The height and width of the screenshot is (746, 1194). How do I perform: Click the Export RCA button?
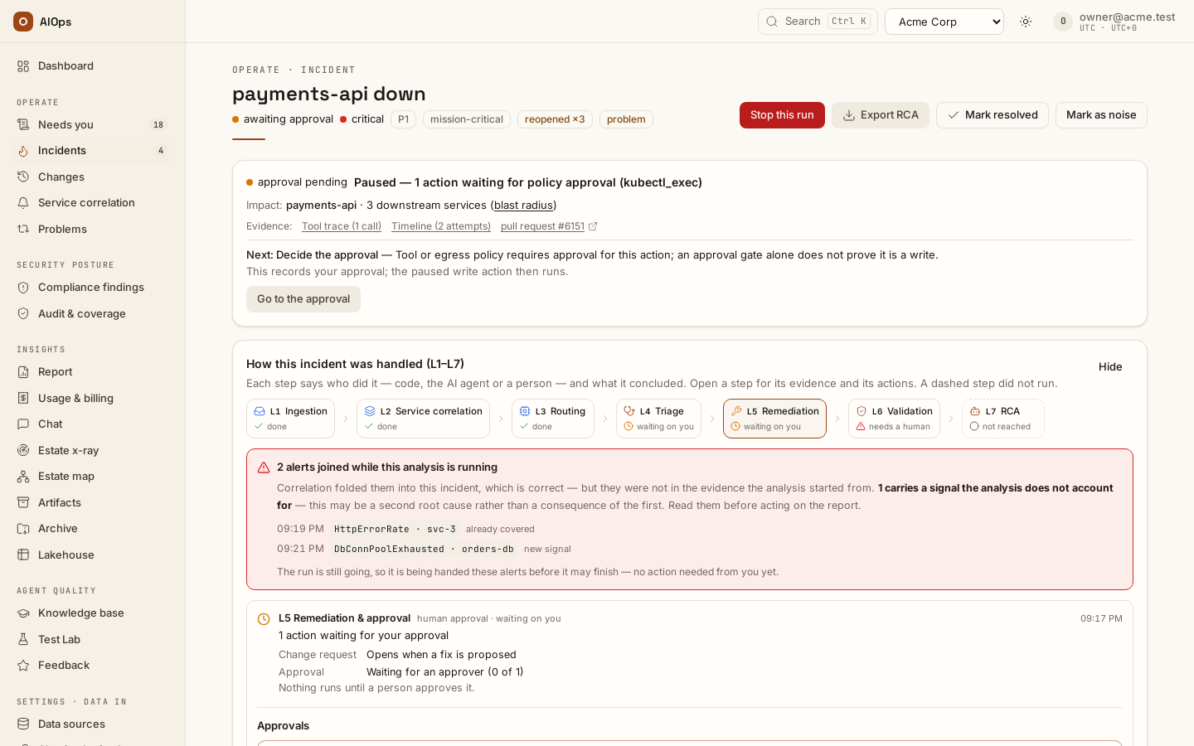[881, 115]
